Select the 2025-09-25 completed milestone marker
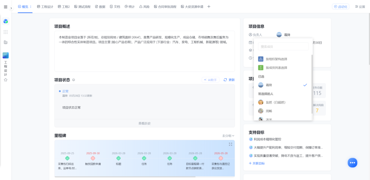Screen dimensions: 370x180 (67, 158)
